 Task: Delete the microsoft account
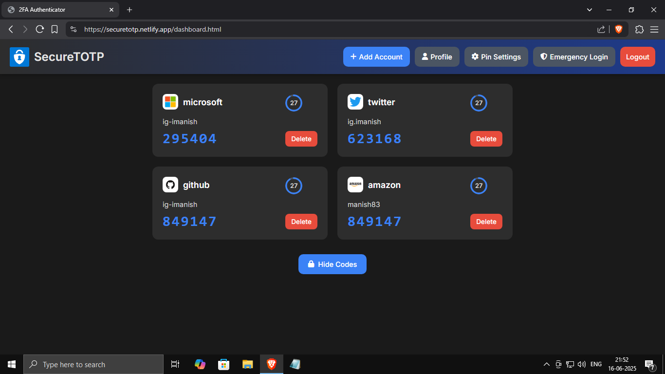click(301, 139)
